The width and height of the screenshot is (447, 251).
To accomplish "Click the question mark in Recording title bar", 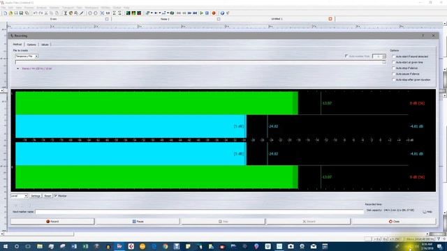I will pos(423,36).
